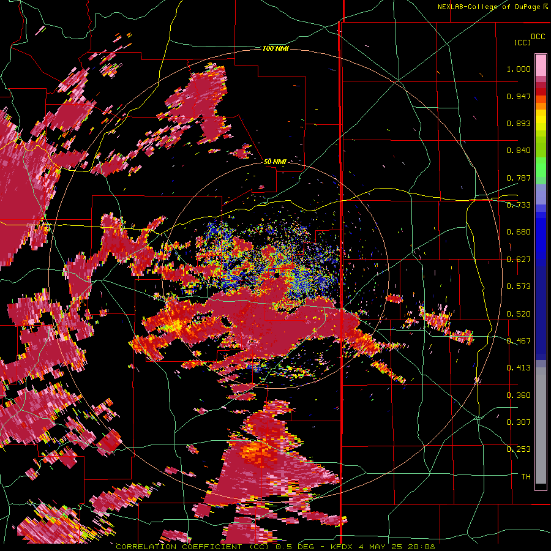Click the 0.360 legend value
The image size is (551, 551).
pyautogui.click(x=519, y=395)
